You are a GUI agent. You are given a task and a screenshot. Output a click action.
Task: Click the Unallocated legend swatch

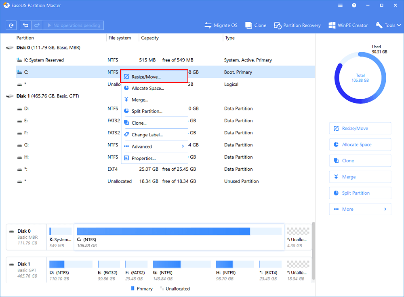162,288
